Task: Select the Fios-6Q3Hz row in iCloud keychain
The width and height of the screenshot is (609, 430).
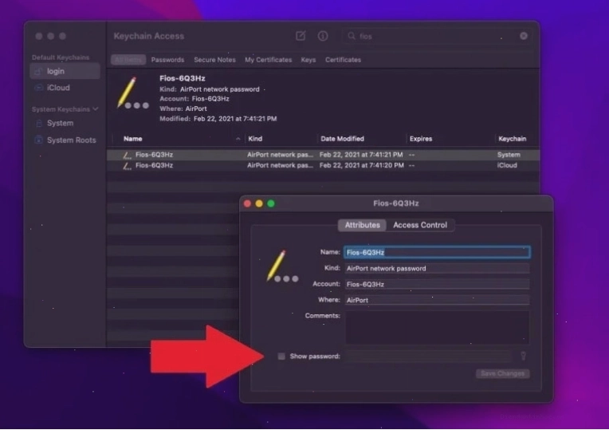Action: point(323,166)
